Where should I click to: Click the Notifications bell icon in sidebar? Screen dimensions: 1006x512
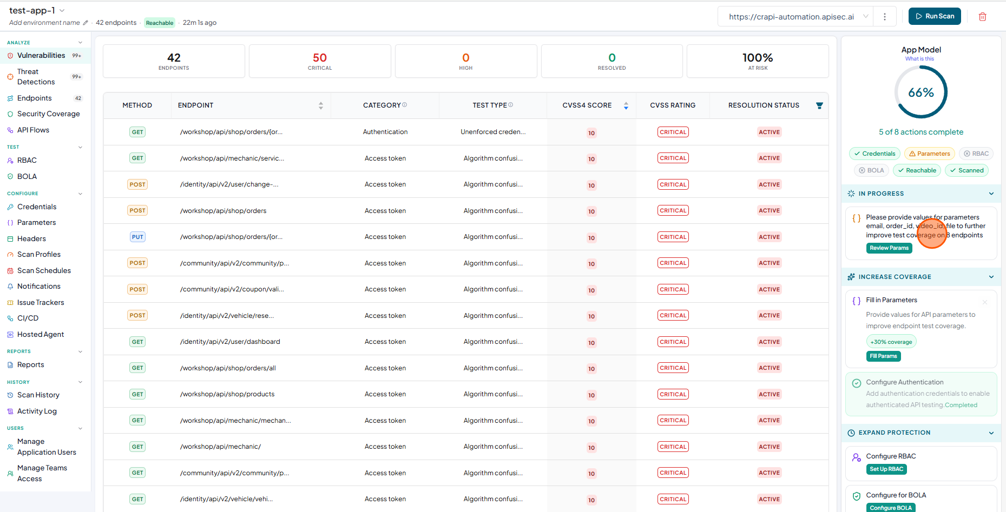click(10, 287)
